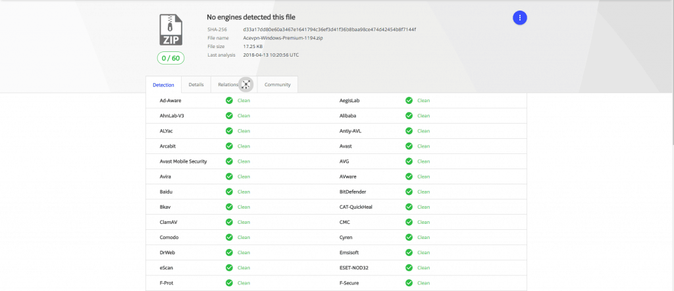The width and height of the screenshot is (674, 291).
Task: Click the 0 / 60 detection score badge
Action: tap(170, 58)
